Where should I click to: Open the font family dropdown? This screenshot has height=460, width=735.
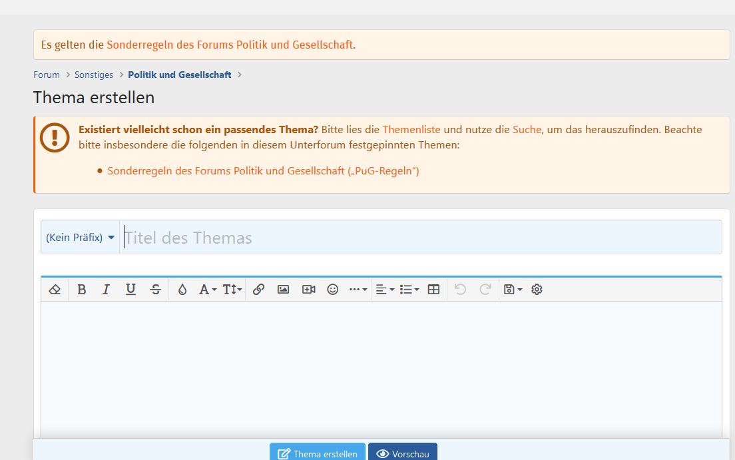[207, 290]
